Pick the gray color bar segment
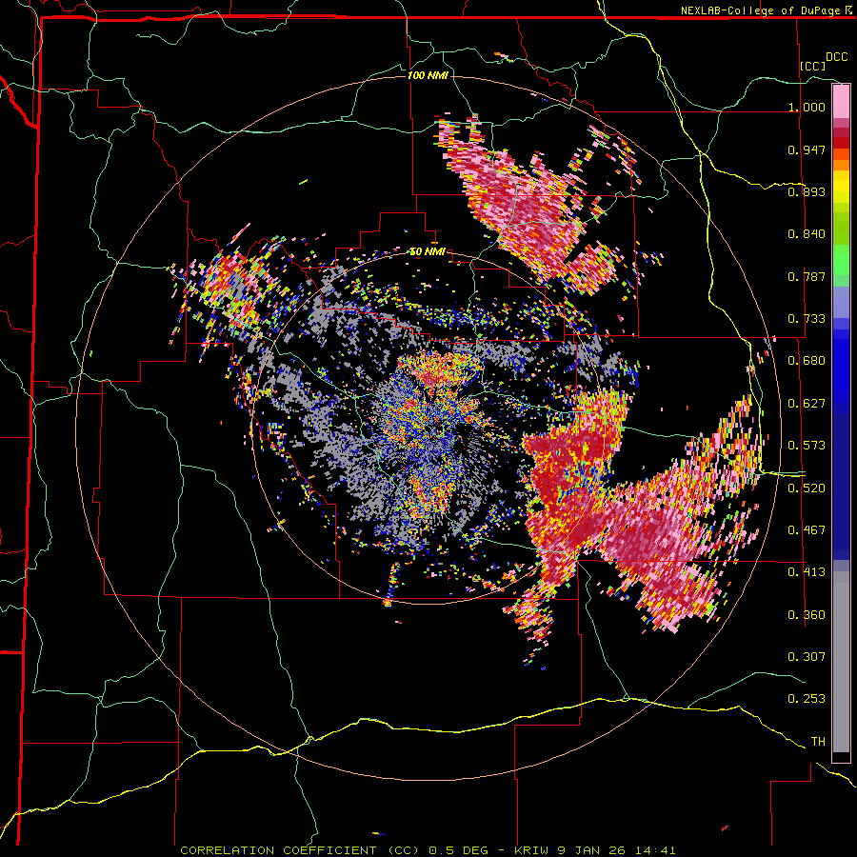The image size is (857, 857). [841, 662]
